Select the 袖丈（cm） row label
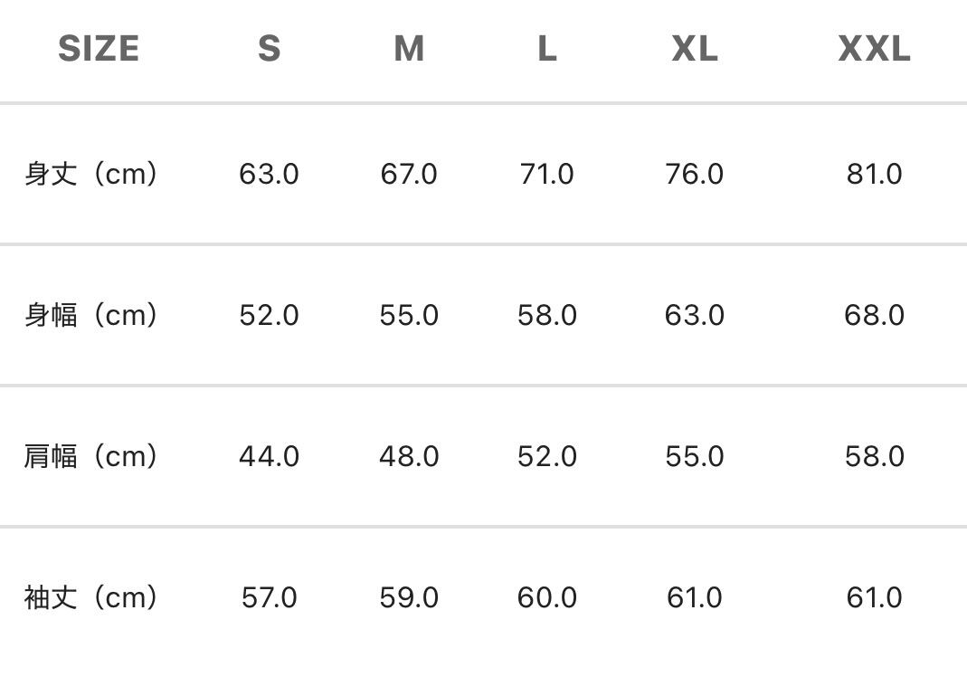This screenshot has width=967, height=696. pos(91,597)
